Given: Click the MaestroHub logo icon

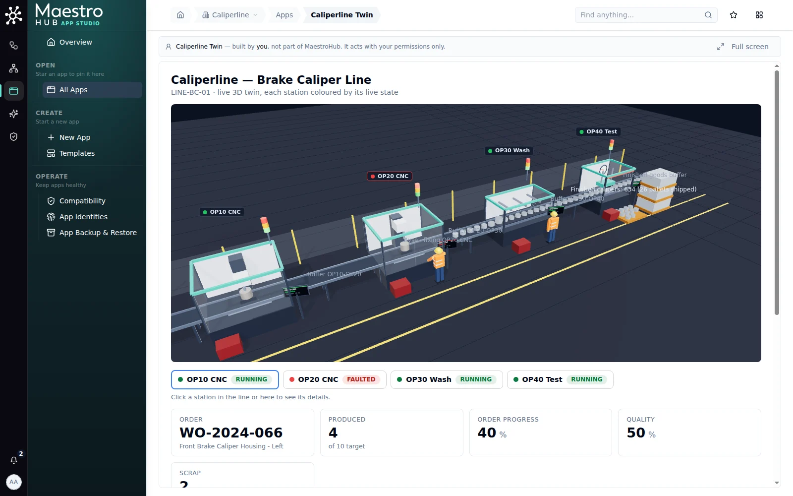Looking at the screenshot, I should 14,15.
